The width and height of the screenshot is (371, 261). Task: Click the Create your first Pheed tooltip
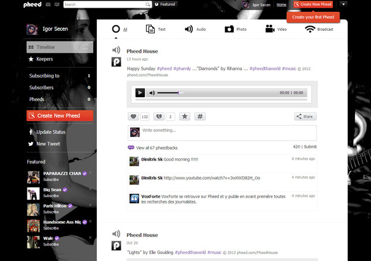pyautogui.click(x=313, y=17)
